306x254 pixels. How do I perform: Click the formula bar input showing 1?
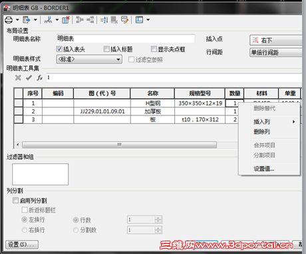[174, 78]
